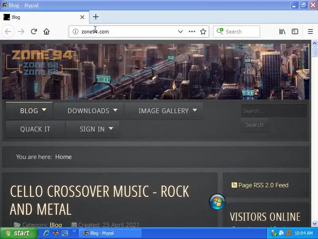Open the hamburger application menu
The height and width of the screenshot is (239, 318).
click(310, 31)
